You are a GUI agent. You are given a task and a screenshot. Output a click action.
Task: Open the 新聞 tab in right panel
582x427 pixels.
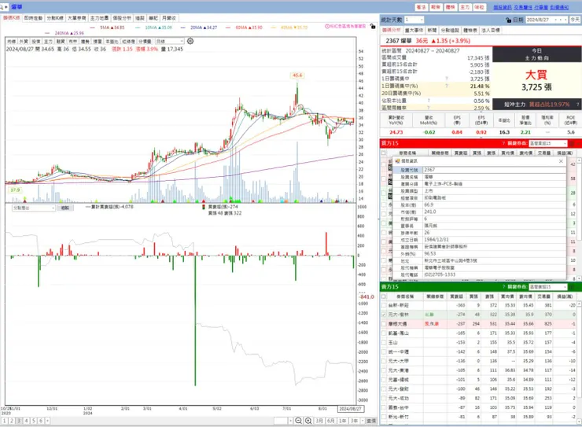432,30
